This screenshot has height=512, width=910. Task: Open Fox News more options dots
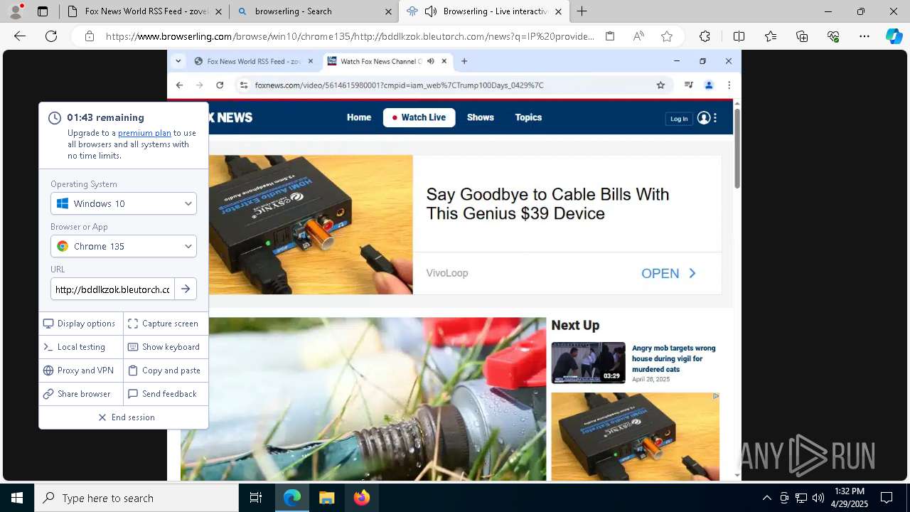715,118
